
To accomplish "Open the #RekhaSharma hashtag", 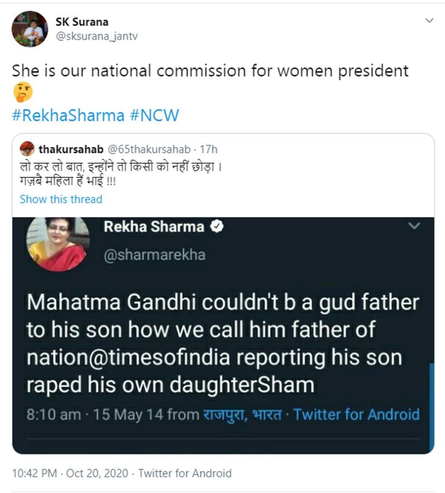I will pos(68,115).
